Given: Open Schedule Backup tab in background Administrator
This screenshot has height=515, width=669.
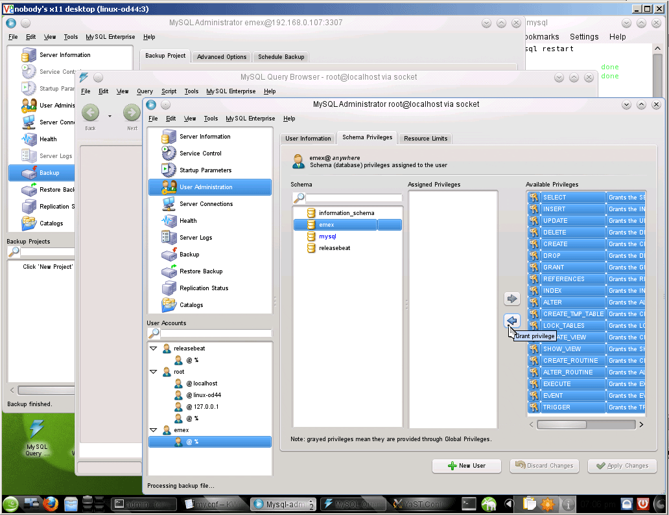Looking at the screenshot, I should 281,57.
